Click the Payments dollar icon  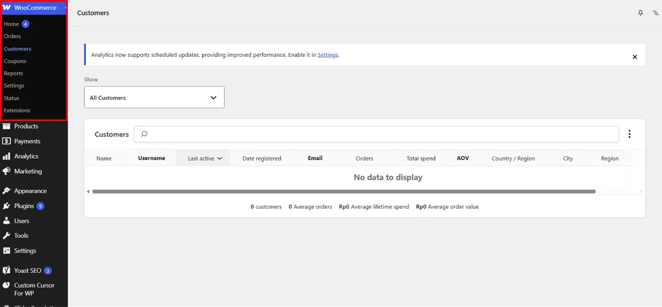point(7,141)
